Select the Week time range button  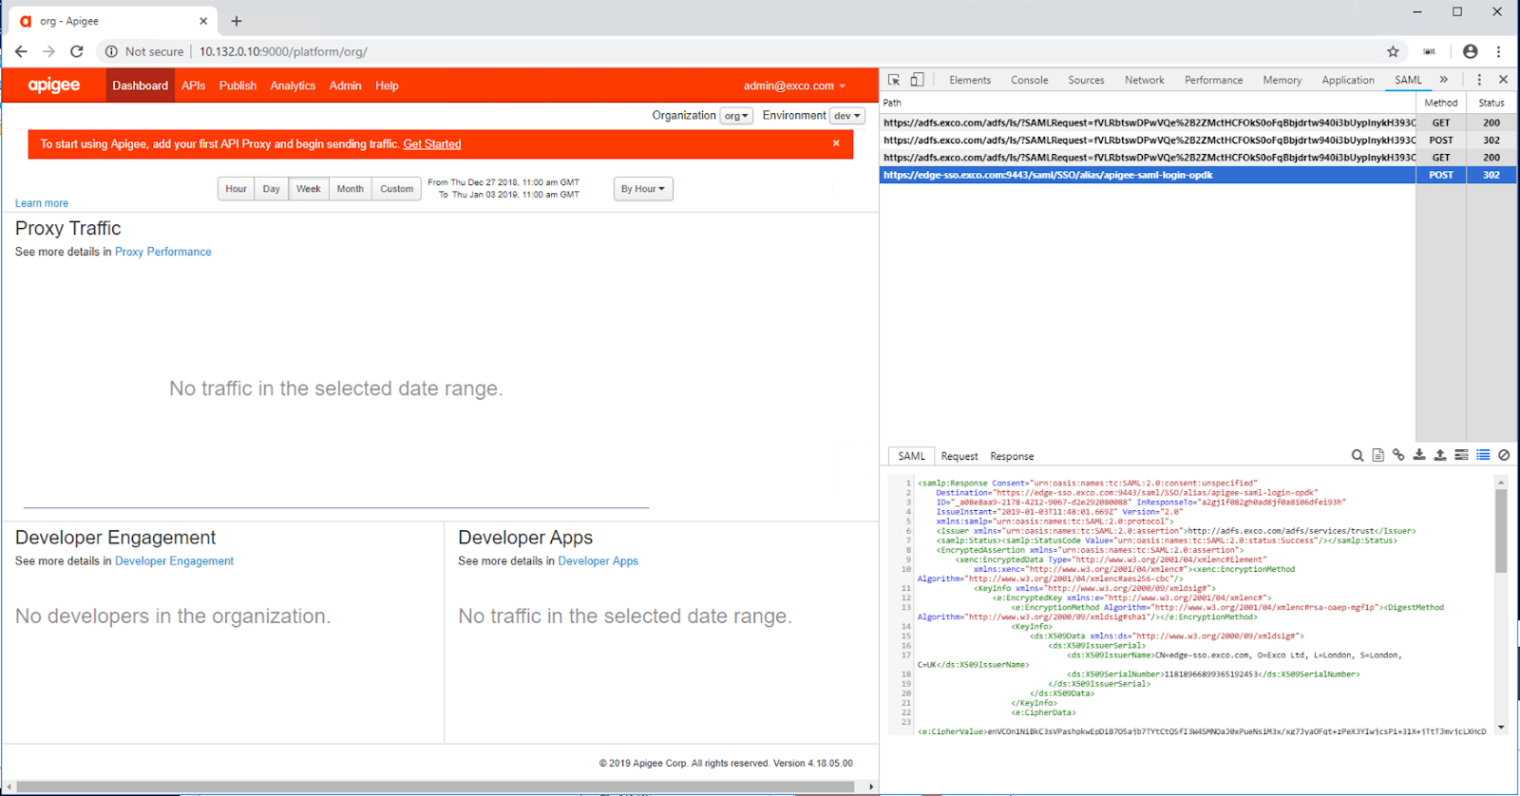309,189
